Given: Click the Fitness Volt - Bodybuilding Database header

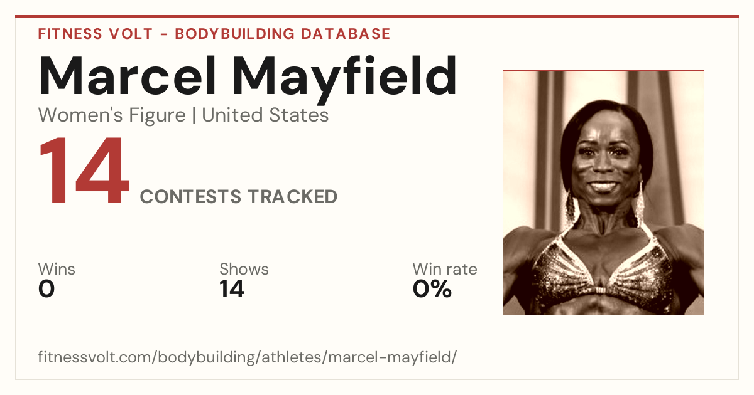Looking at the screenshot, I should (x=214, y=34).
